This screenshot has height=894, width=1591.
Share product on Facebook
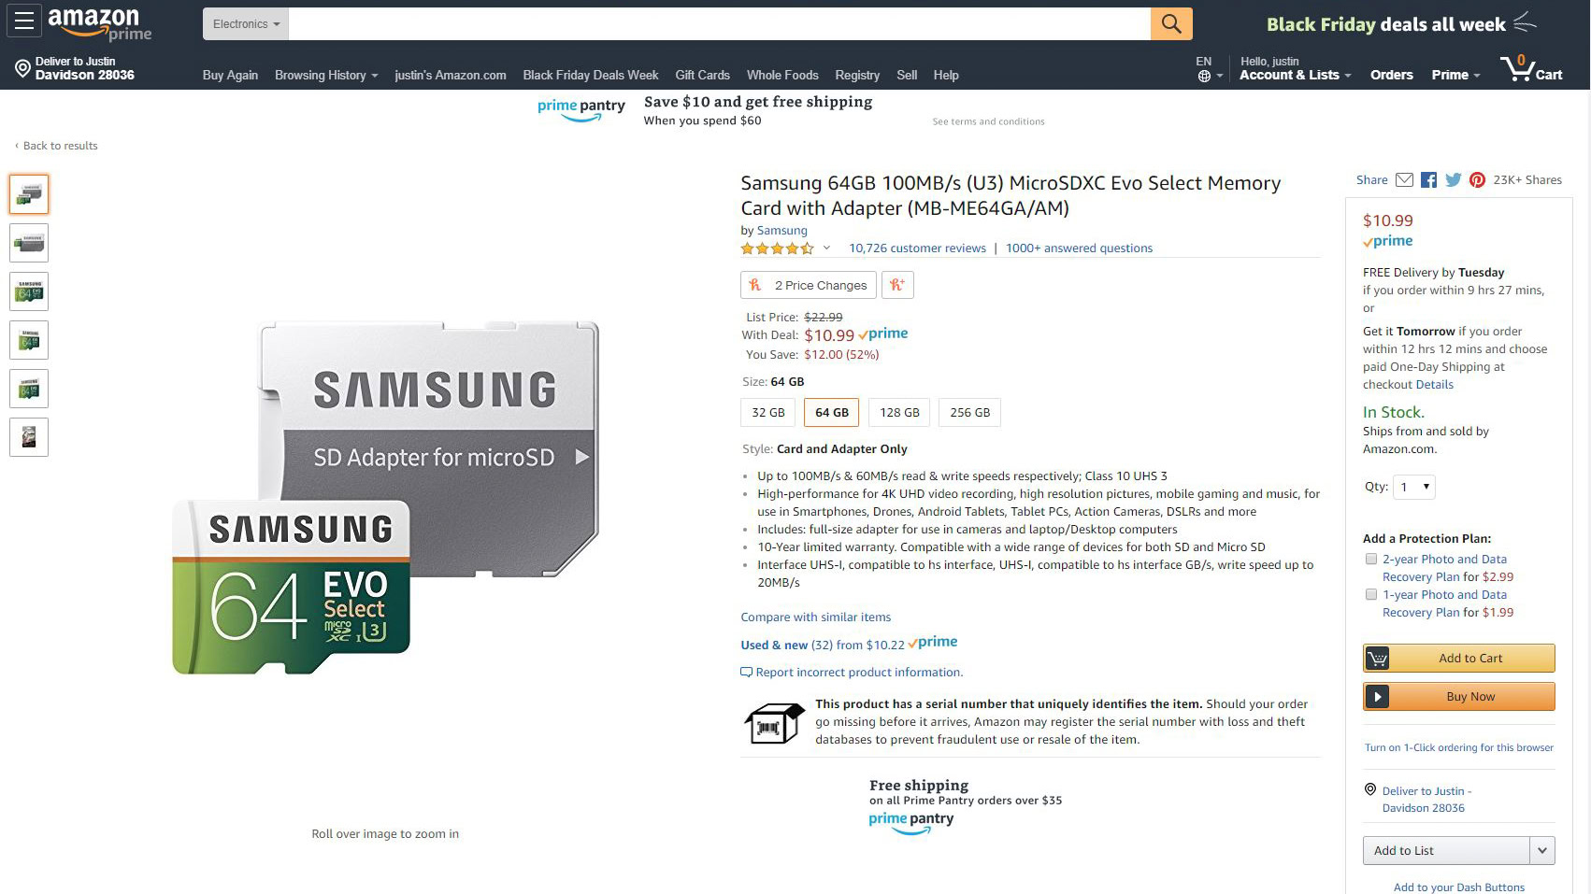click(1428, 179)
